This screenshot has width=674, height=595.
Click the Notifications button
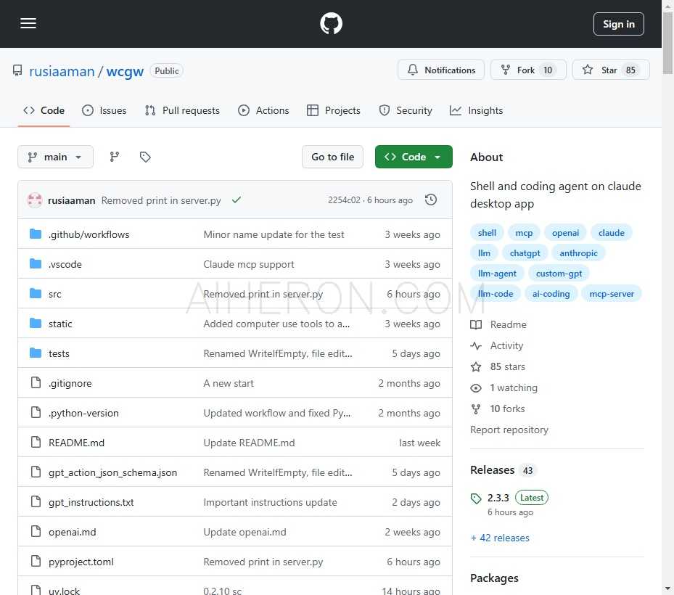tap(441, 70)
